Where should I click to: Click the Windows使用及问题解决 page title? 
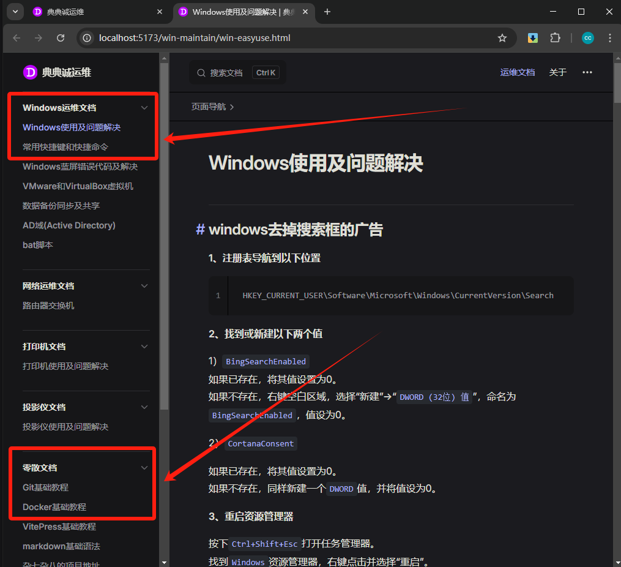tap(316, 163)
